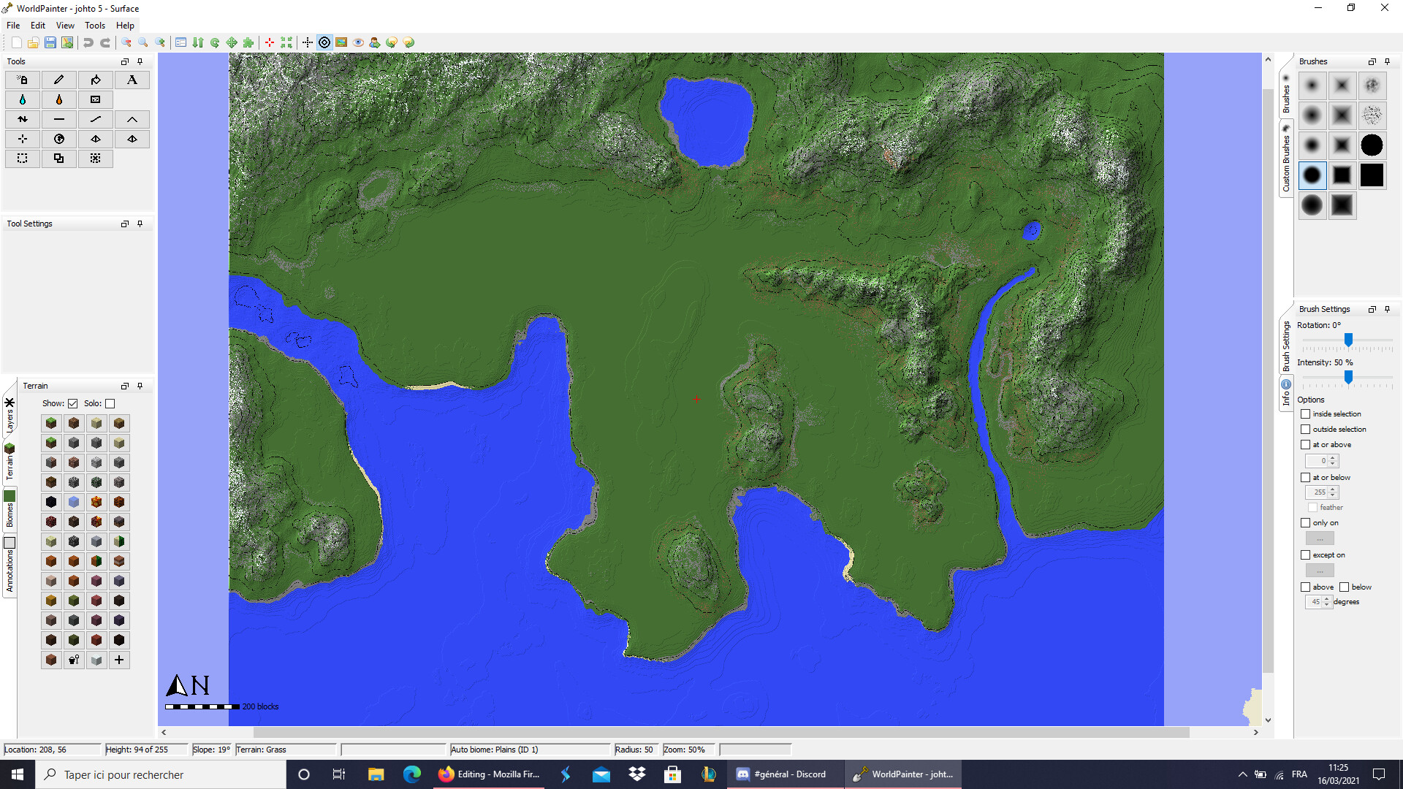Viewport: 1403px width, 789px height.
Task: Open the Tools menu
Action: (94, 25)
